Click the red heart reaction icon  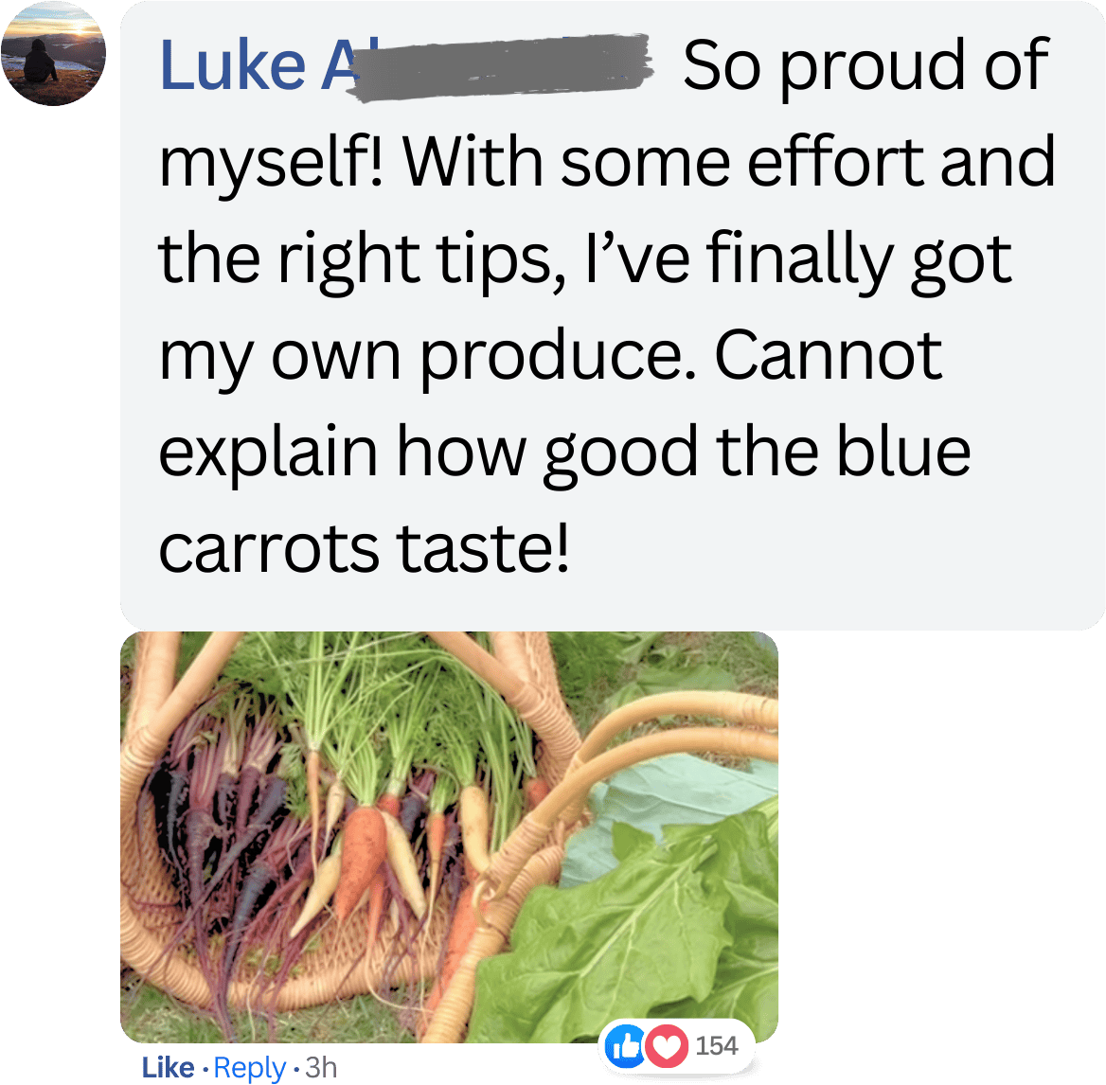click(x=667, y=1045)
